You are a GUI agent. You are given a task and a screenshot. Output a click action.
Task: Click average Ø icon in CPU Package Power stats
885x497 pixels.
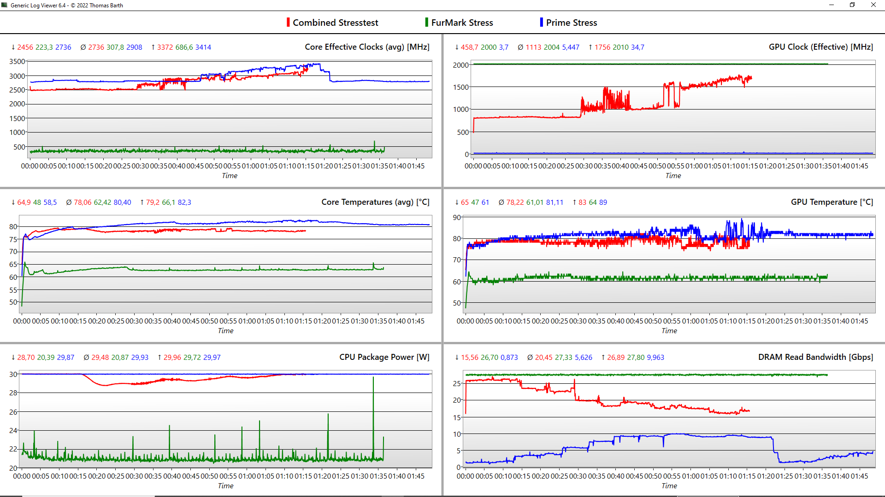[x=86, y=358]
